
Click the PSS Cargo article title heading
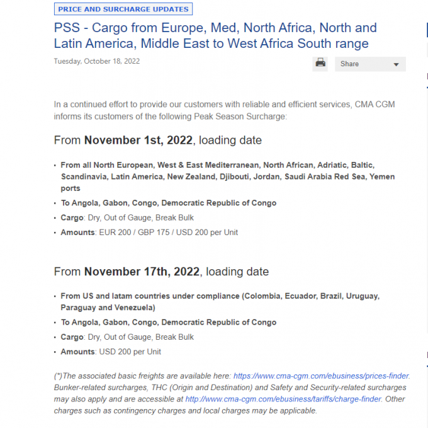click(x=215, y=35)
